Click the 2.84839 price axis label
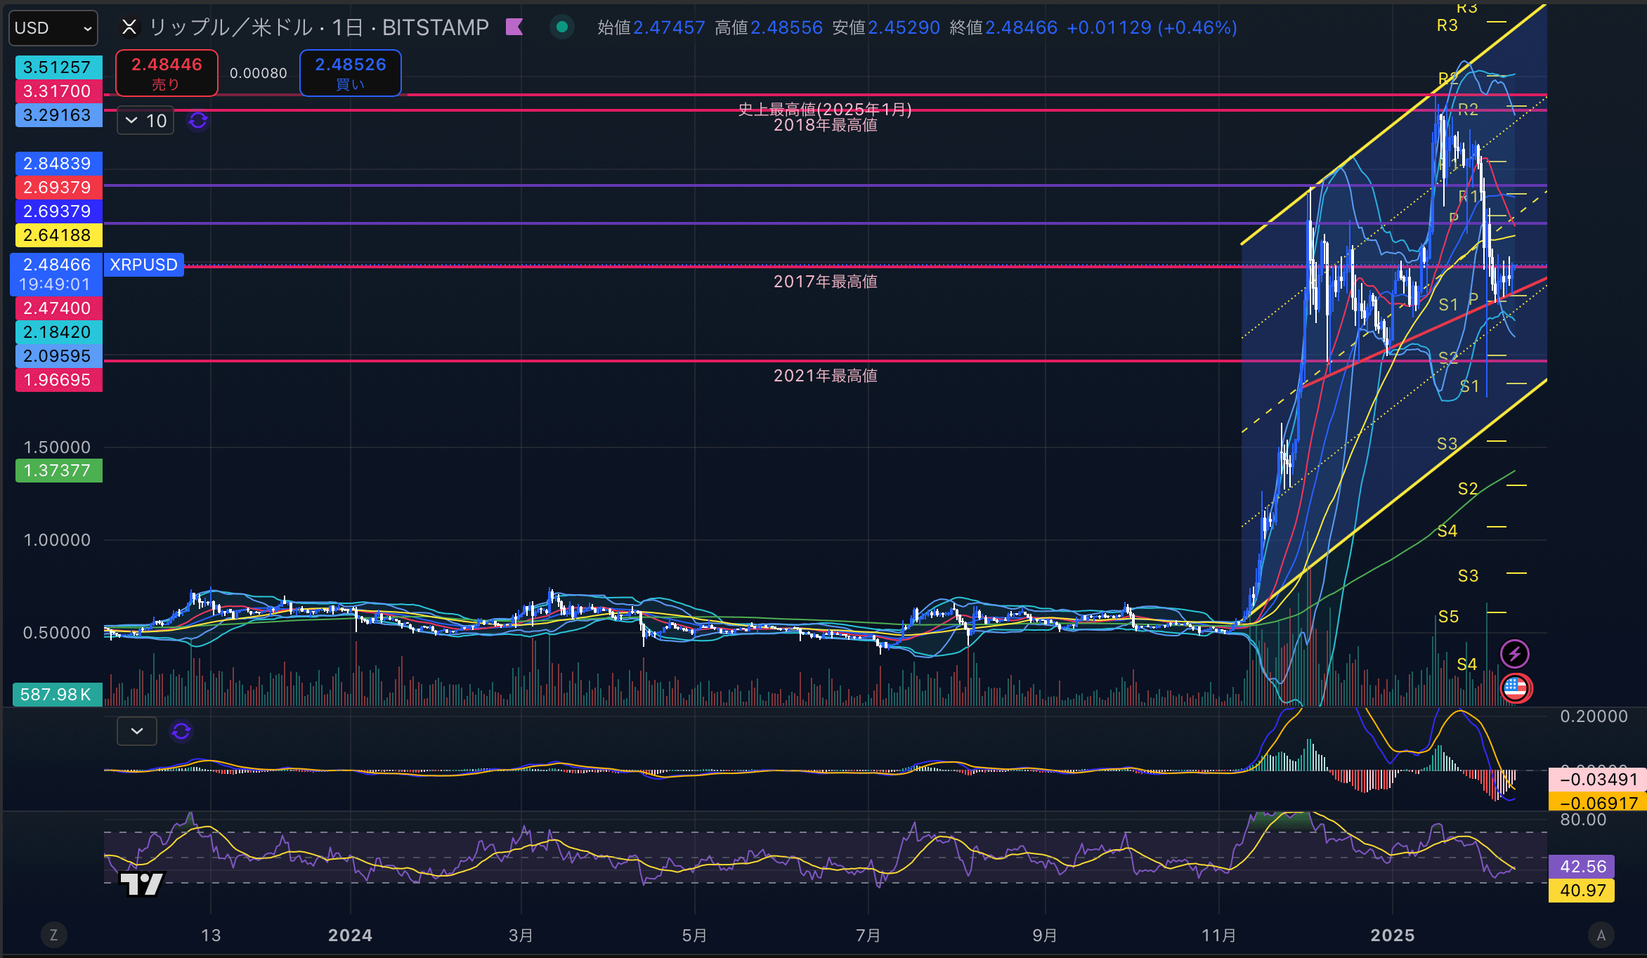Screen dimensions: 1647x958 [x=59, y=164]
